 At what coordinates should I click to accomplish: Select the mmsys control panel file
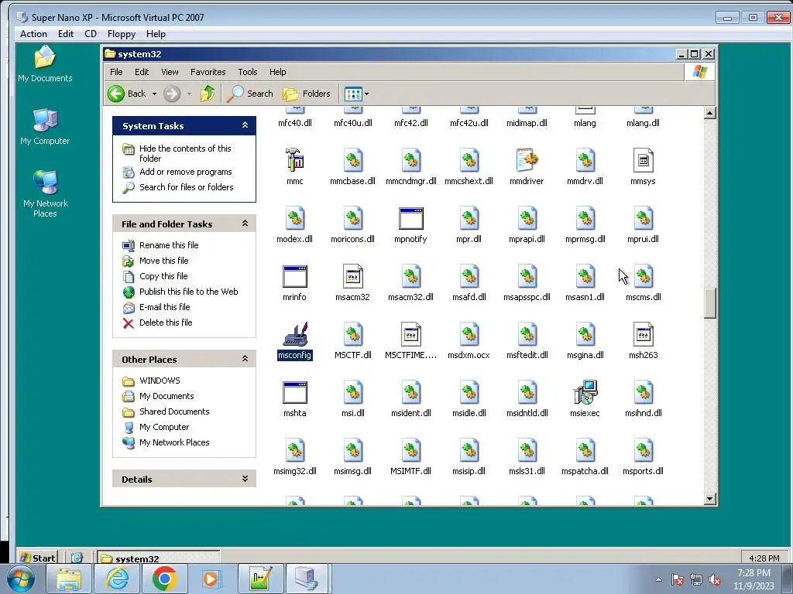pos(643,160)
